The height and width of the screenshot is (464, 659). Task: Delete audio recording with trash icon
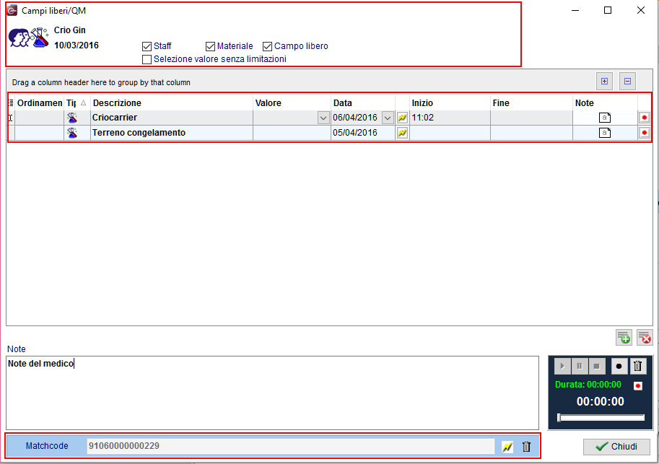coord(637,366)
